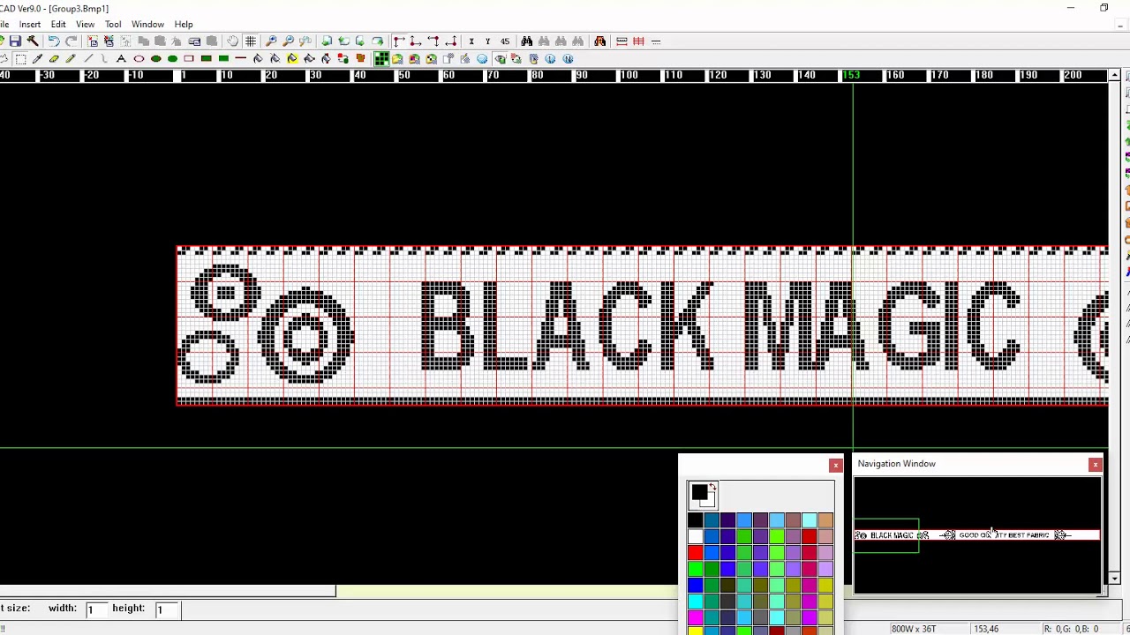Close the color palette panel
Viewport: 1130px width, 635px height.
[x=836, y=465]
